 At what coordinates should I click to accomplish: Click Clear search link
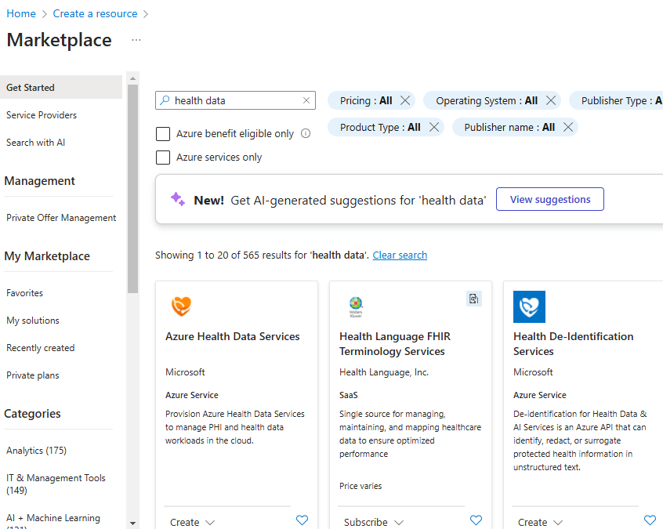pos(400,255)
